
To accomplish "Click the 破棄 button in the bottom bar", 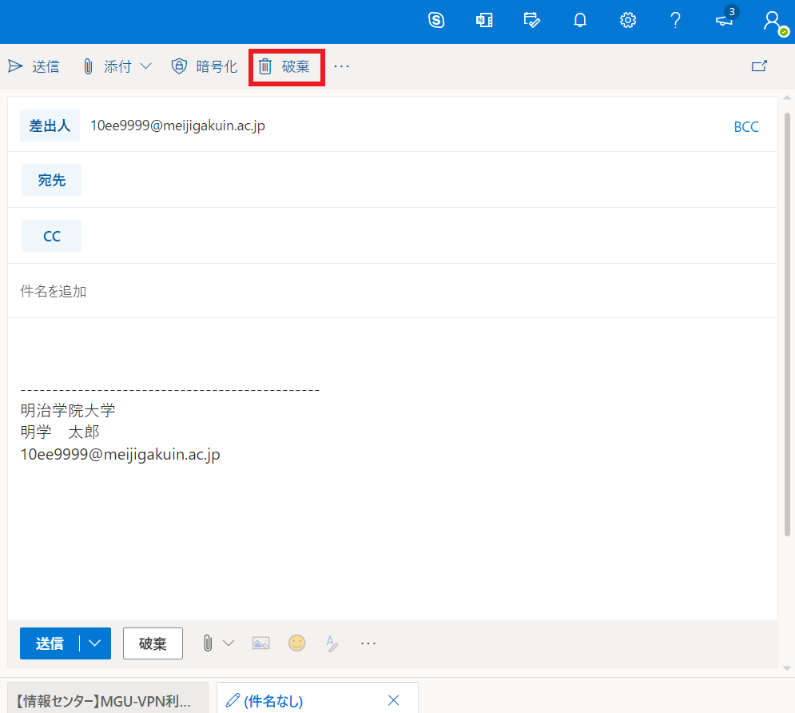I will click(153, 643).
